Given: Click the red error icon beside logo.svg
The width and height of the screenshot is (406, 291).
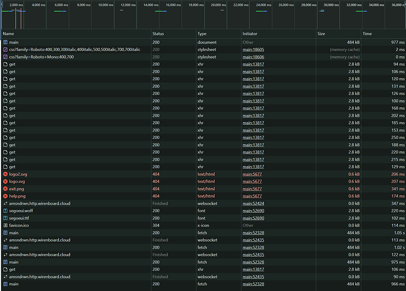Looking at the screenshot, I should (5, 182).
